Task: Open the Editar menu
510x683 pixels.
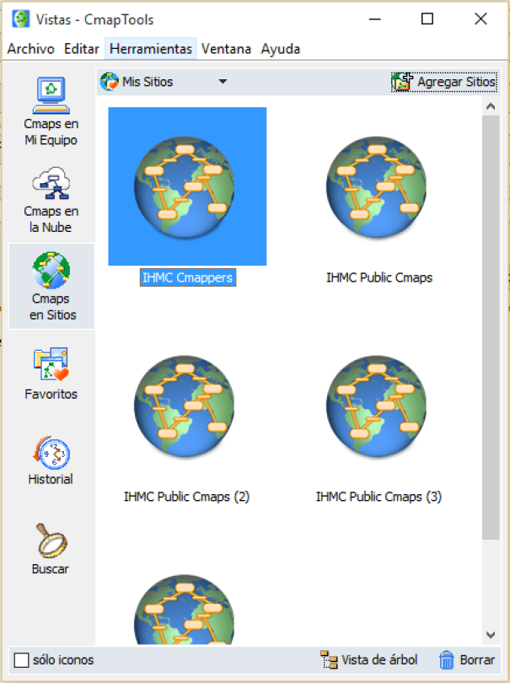Action: (x=82, y=49)
